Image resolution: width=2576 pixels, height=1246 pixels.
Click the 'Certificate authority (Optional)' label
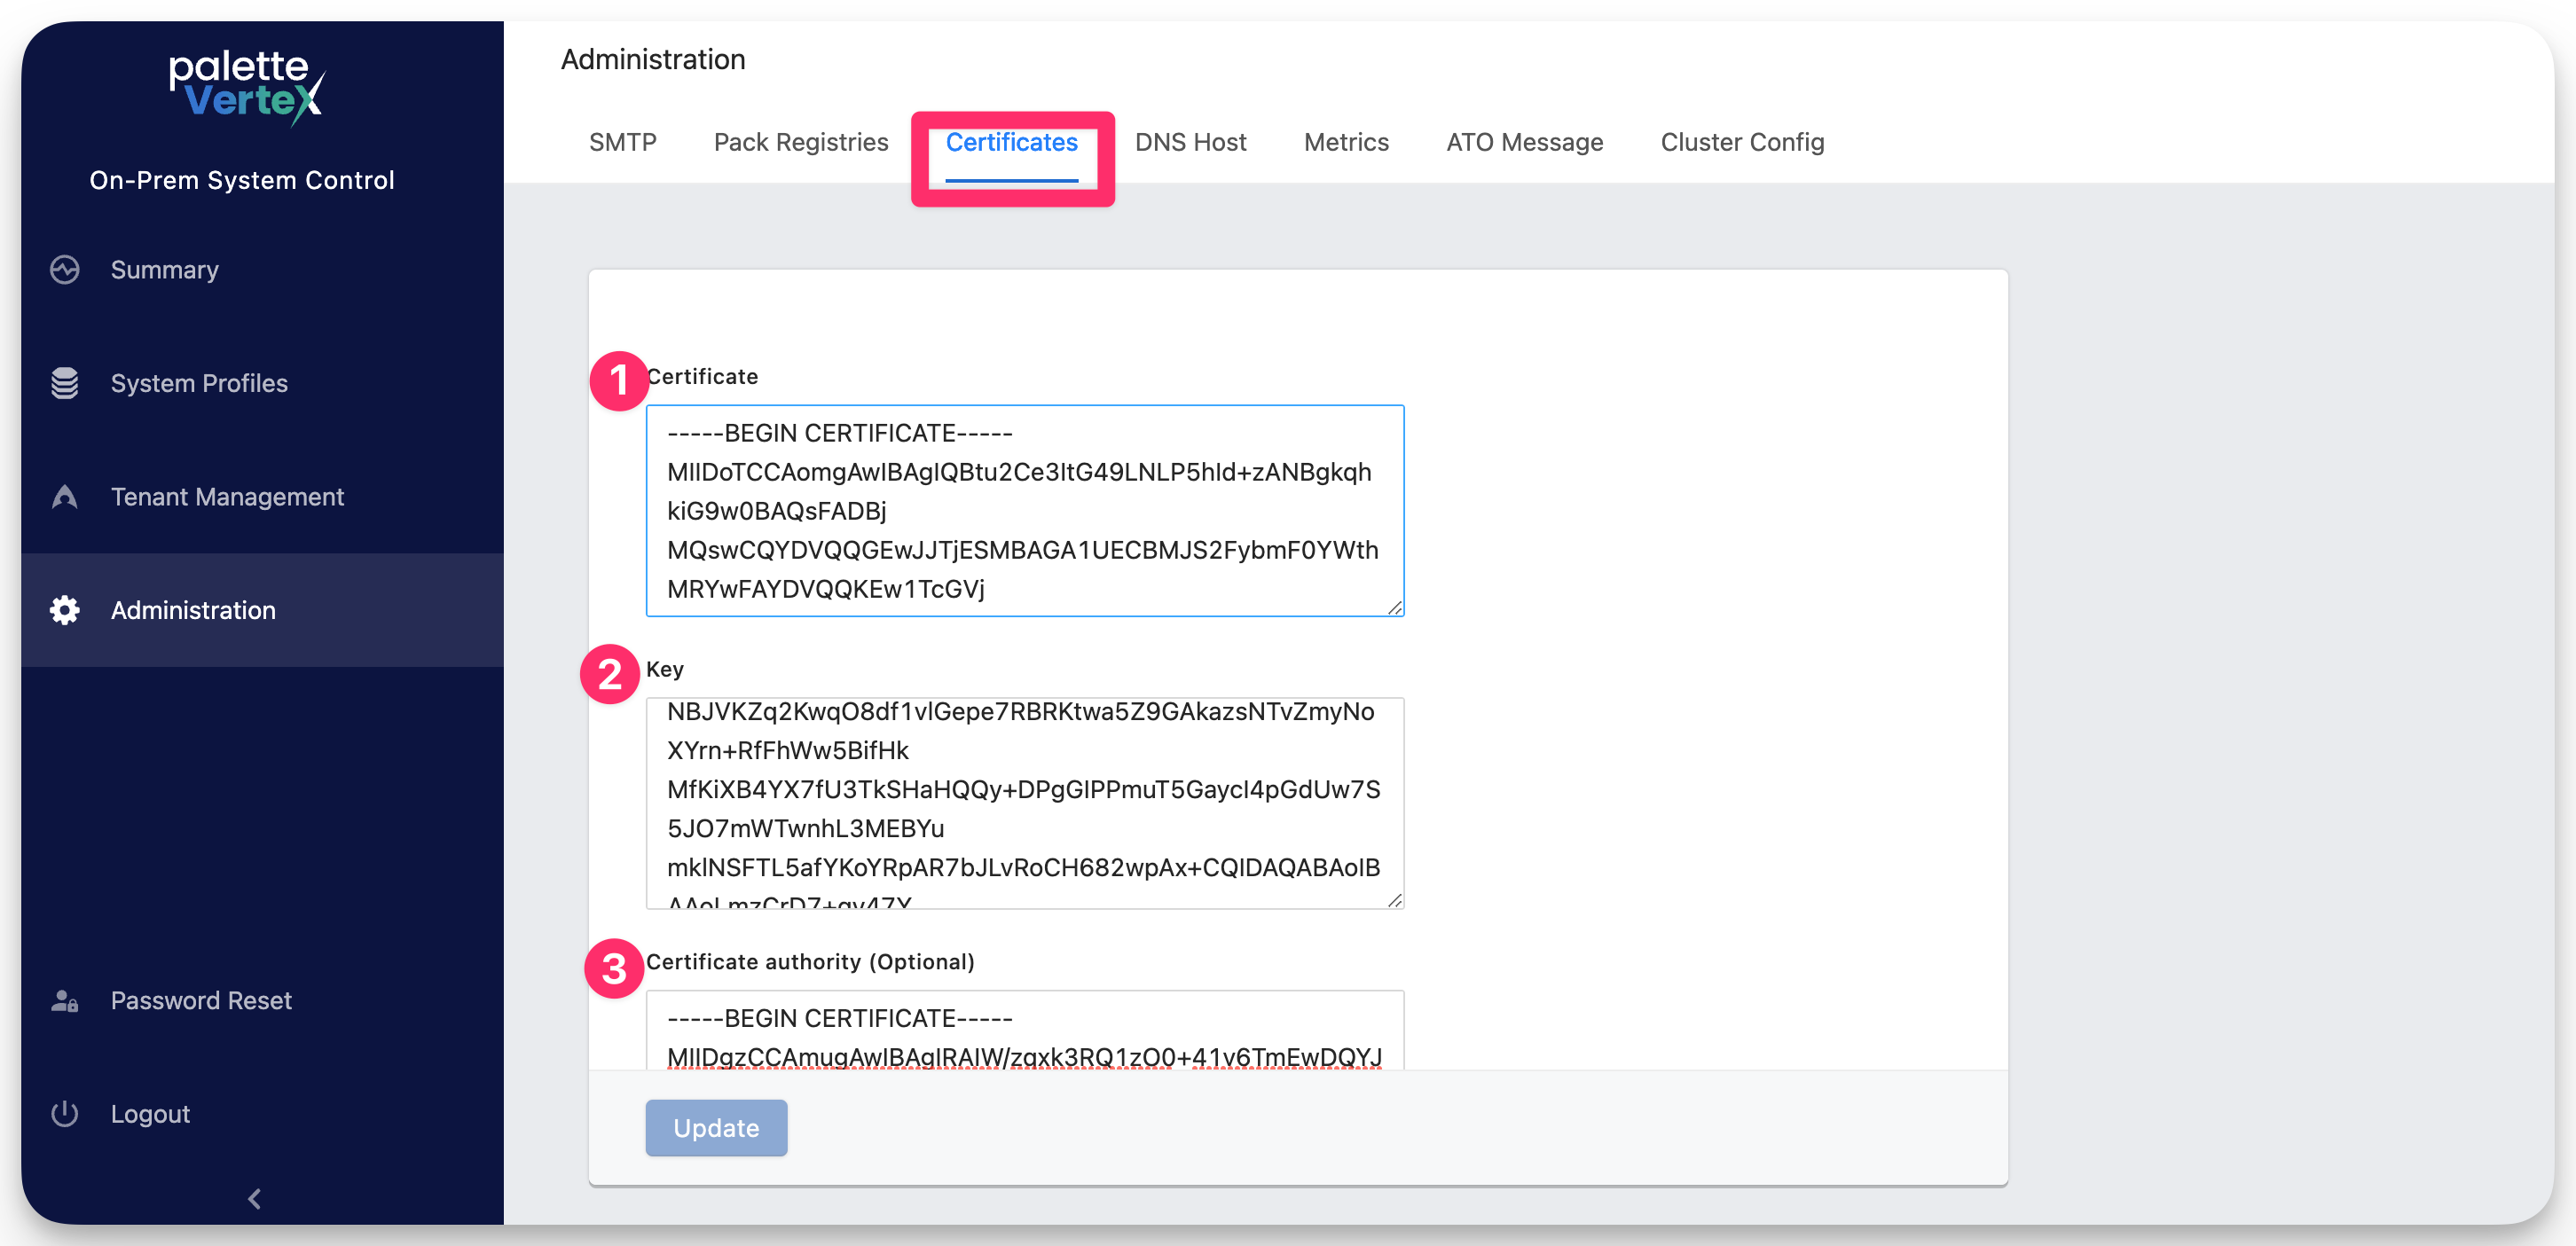tap(810, 962)
